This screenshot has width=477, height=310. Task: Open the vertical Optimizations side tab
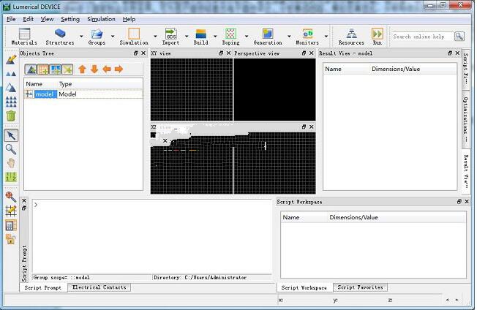pos(466,119)
